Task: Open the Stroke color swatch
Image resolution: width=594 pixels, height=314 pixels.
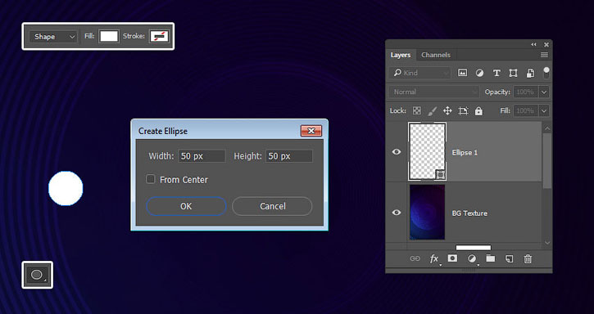Action: (x=159, y=36)
